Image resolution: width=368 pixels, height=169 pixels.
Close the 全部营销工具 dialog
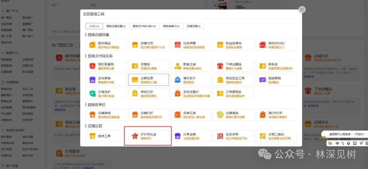point(302,10)
